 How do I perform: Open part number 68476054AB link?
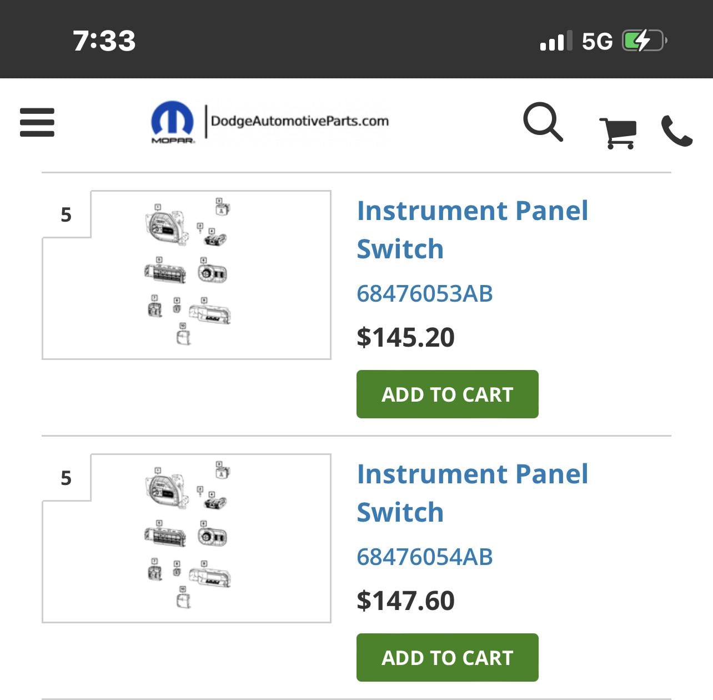(x=425, y=557)
